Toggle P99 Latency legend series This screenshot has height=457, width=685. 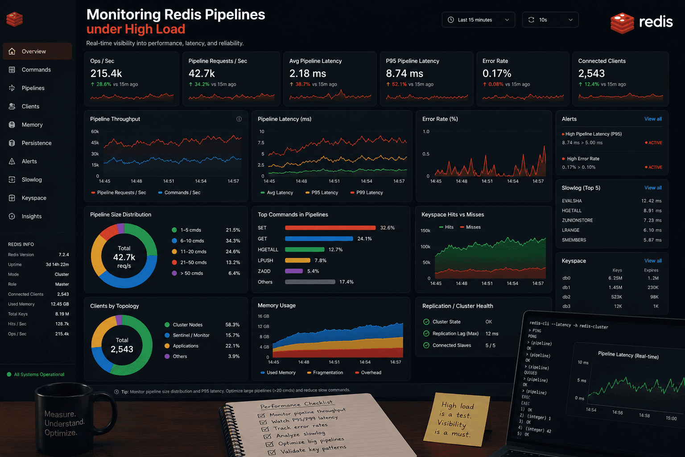(367, 193)
